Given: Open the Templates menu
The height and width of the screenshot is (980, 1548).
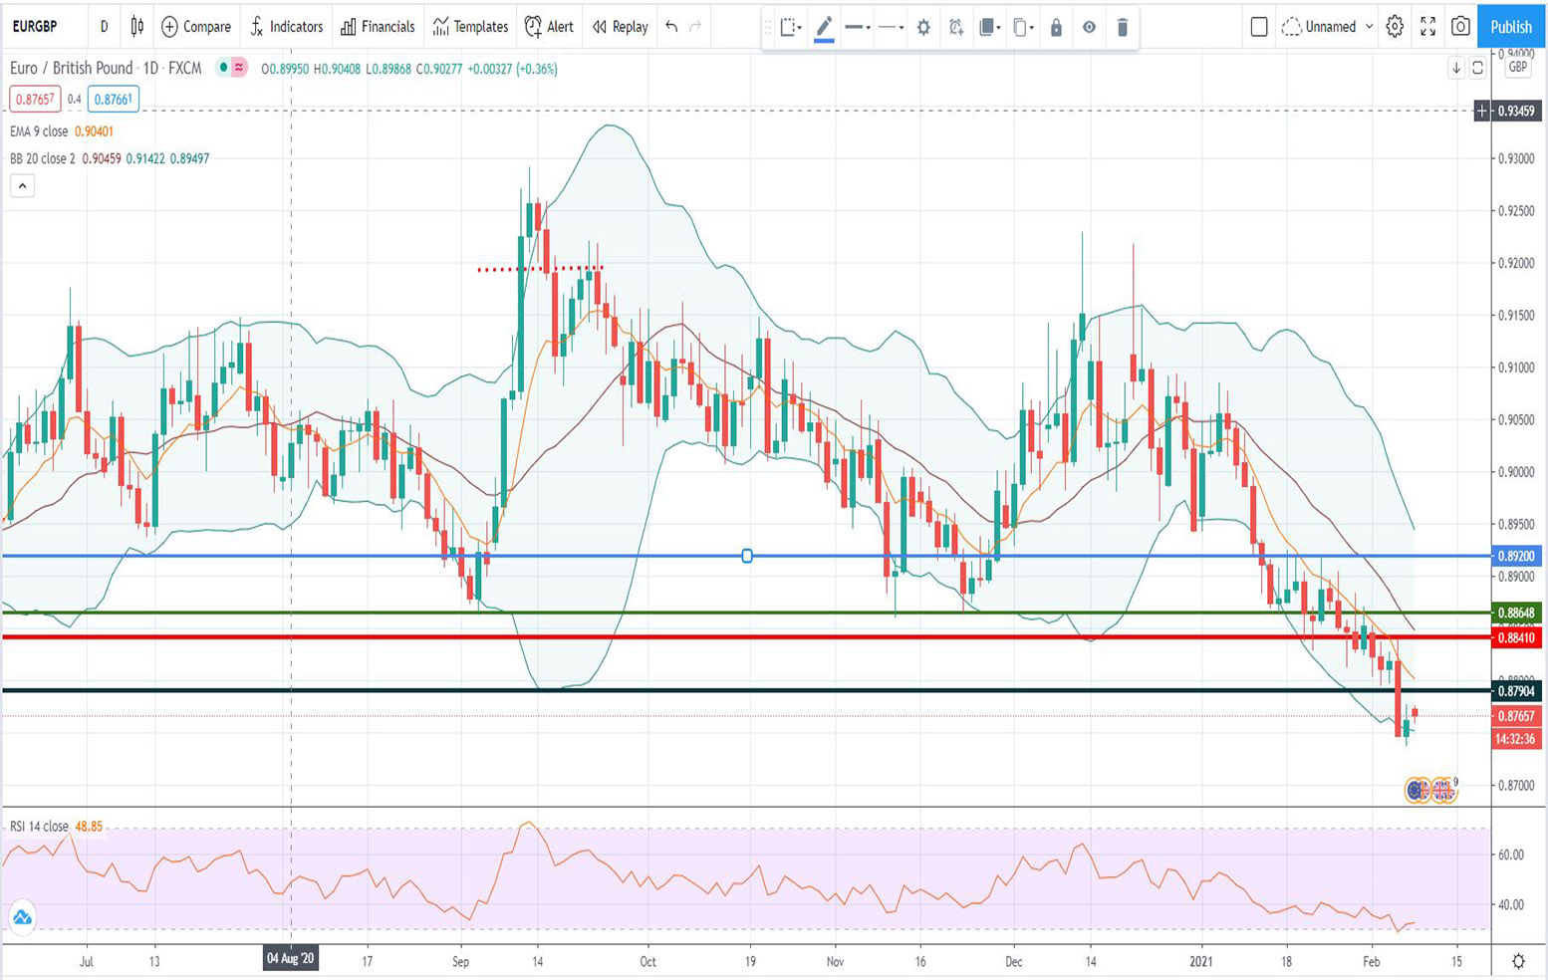Looking at the screenshot, I should point(469,27).
